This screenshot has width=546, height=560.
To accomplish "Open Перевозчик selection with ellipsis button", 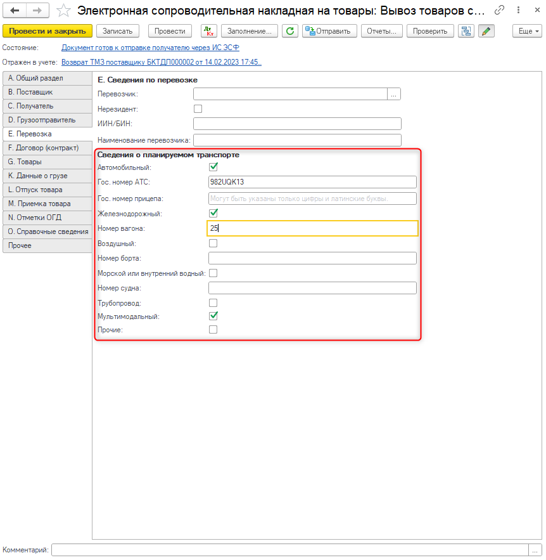I will [394, 94].
